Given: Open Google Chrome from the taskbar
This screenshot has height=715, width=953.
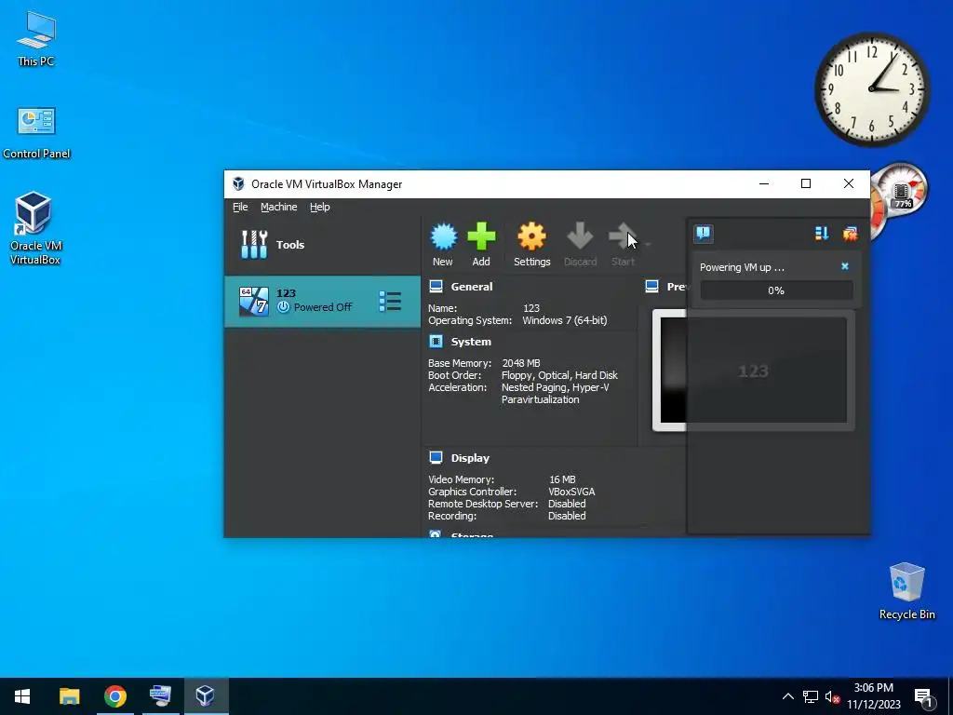Looking at the screenshot, I should [x=114, y=696].
